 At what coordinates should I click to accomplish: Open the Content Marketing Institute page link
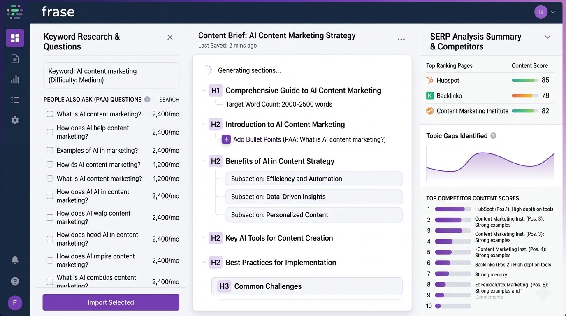(x=472, y=111)
